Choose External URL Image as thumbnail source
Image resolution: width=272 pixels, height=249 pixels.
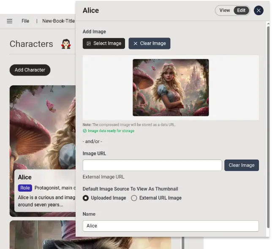(x=134, y=198)
